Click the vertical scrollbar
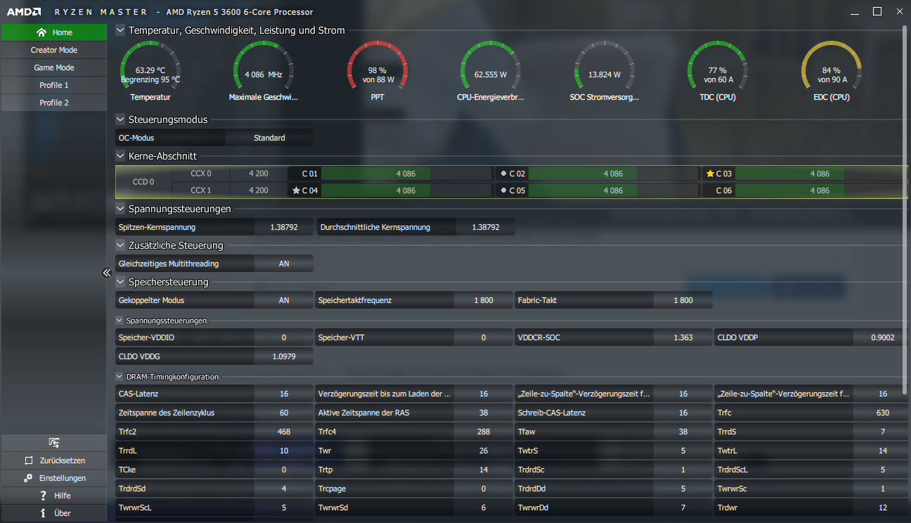This screenshot has width=911, height=523. [905, 211]
